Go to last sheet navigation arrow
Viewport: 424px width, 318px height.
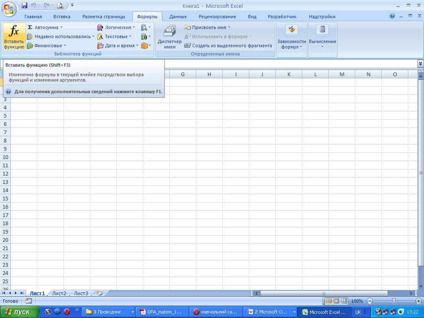click(x=22, y=293)
